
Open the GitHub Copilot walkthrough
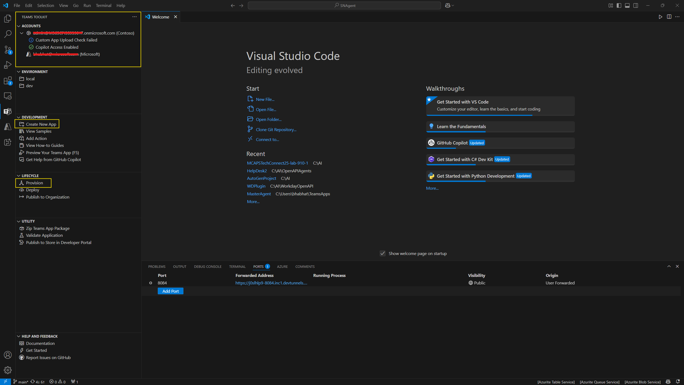pos(500,143)
